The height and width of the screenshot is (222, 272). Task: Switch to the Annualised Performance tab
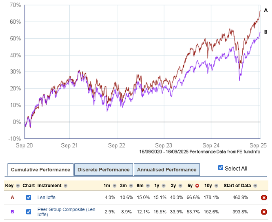167,170
